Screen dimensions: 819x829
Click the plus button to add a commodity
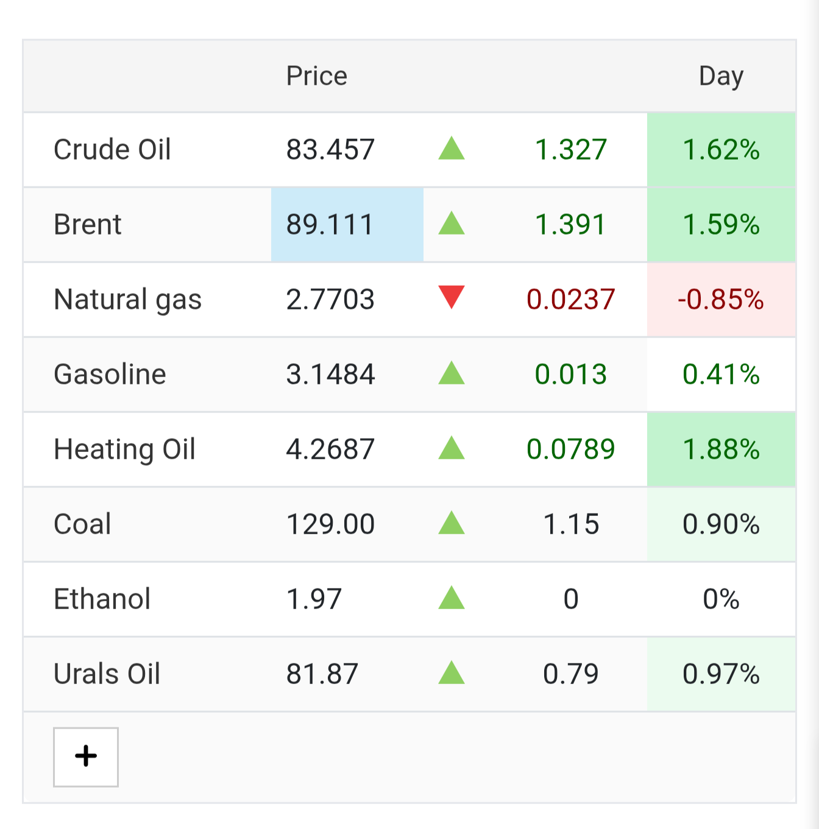coord(86,757)
